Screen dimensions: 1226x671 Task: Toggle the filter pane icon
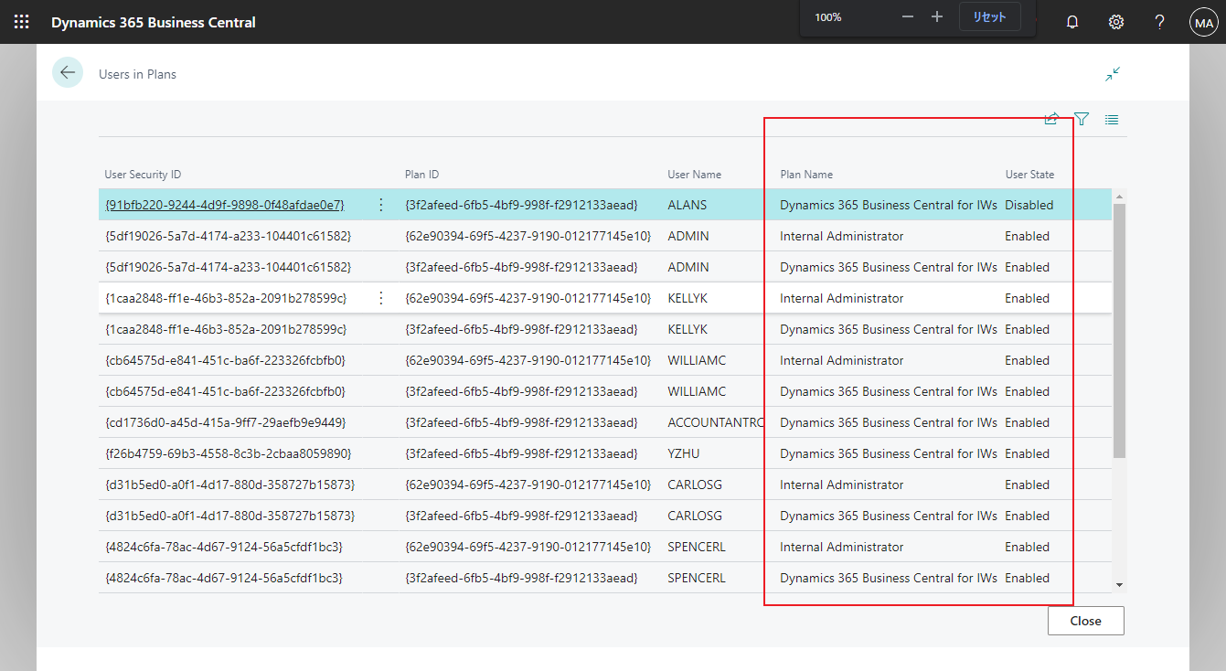1081,119
